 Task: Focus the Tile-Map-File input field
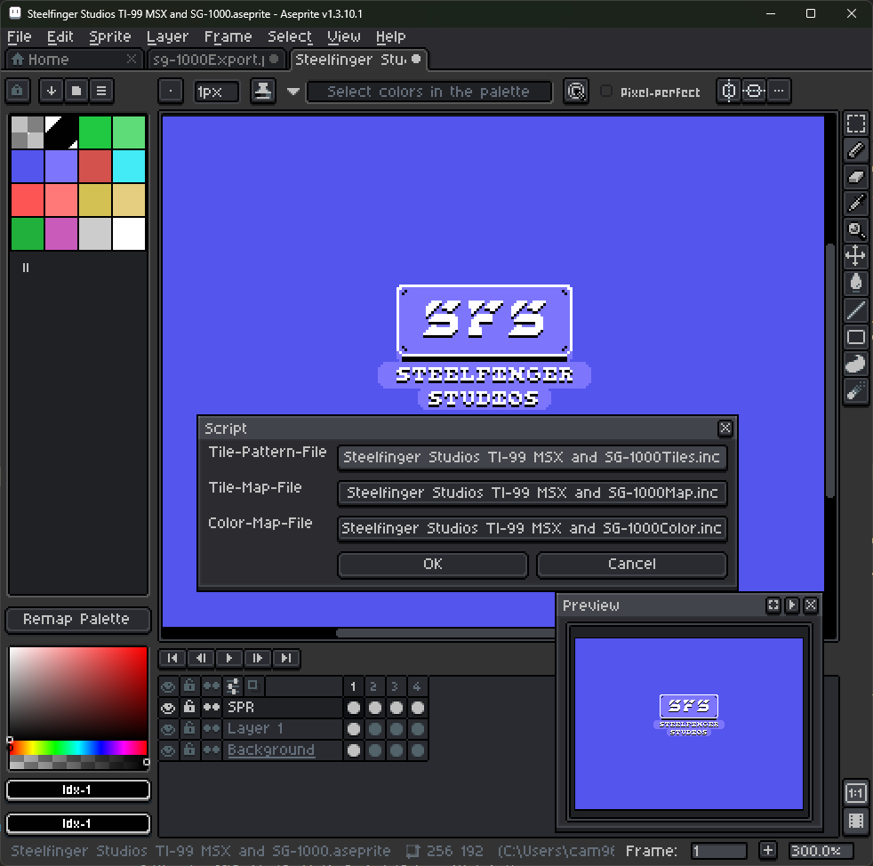[532, 493]
